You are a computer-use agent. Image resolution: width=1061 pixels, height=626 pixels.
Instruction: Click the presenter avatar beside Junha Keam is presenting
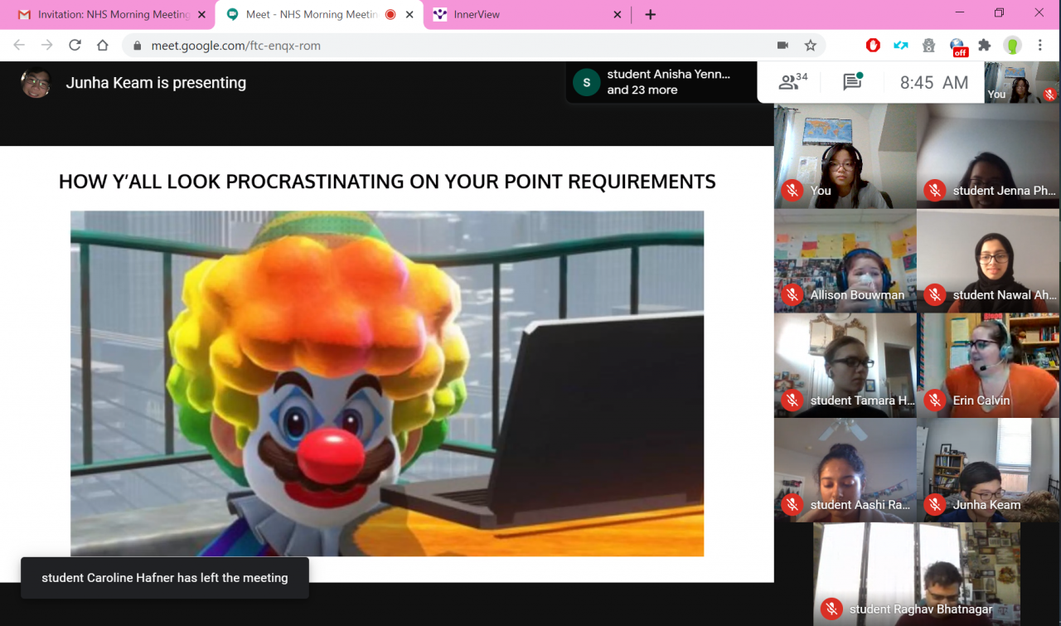pos(36,83)
